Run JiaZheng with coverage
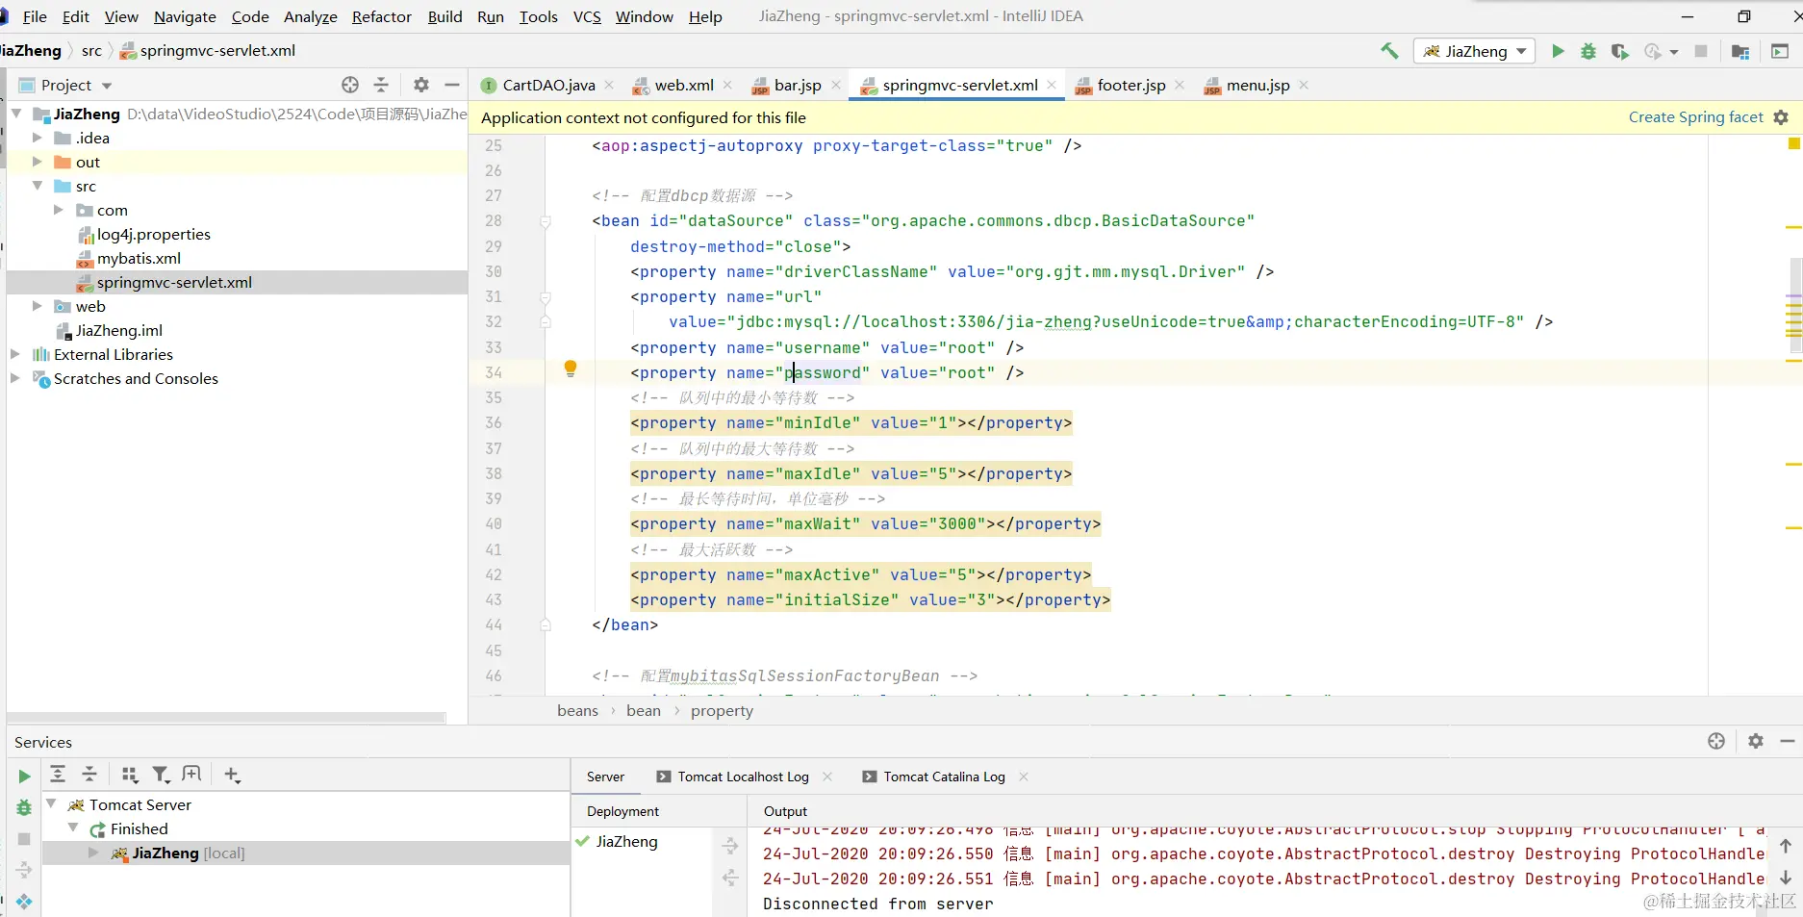Image resolution: width=1803 pixels, height=917 pixels. (1620, 51)
